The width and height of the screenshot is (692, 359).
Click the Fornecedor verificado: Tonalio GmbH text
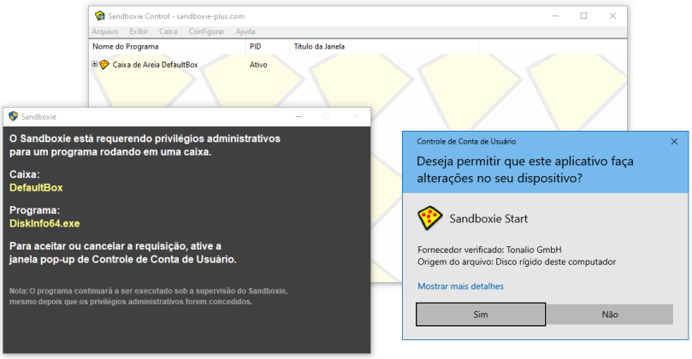click(x=489, y=250)
